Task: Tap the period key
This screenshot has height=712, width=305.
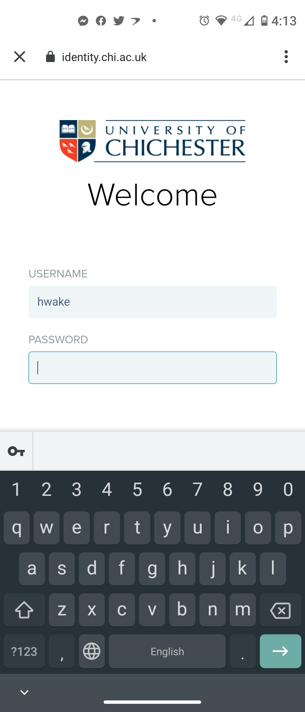Action: (243, 651)
